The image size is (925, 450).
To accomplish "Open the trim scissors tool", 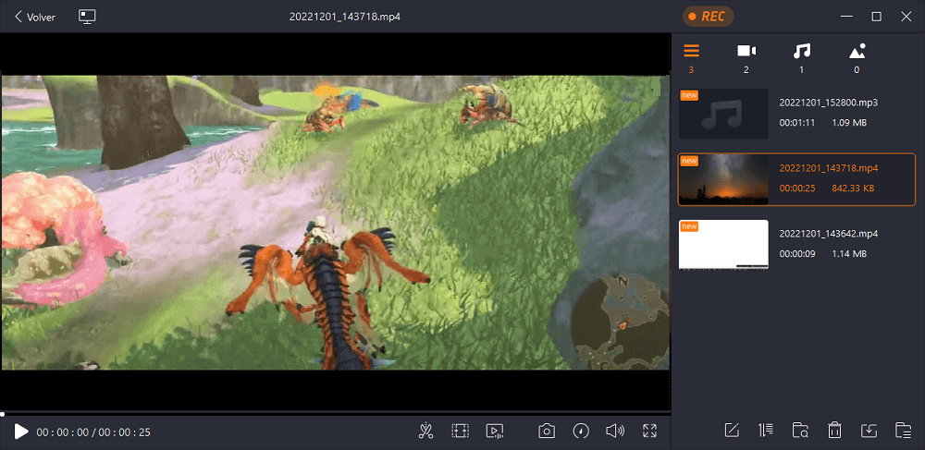I will coord(425,432).
